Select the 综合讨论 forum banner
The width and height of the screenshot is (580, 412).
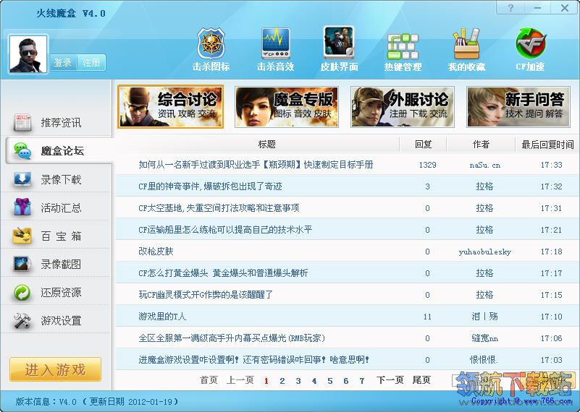(170, 107)
